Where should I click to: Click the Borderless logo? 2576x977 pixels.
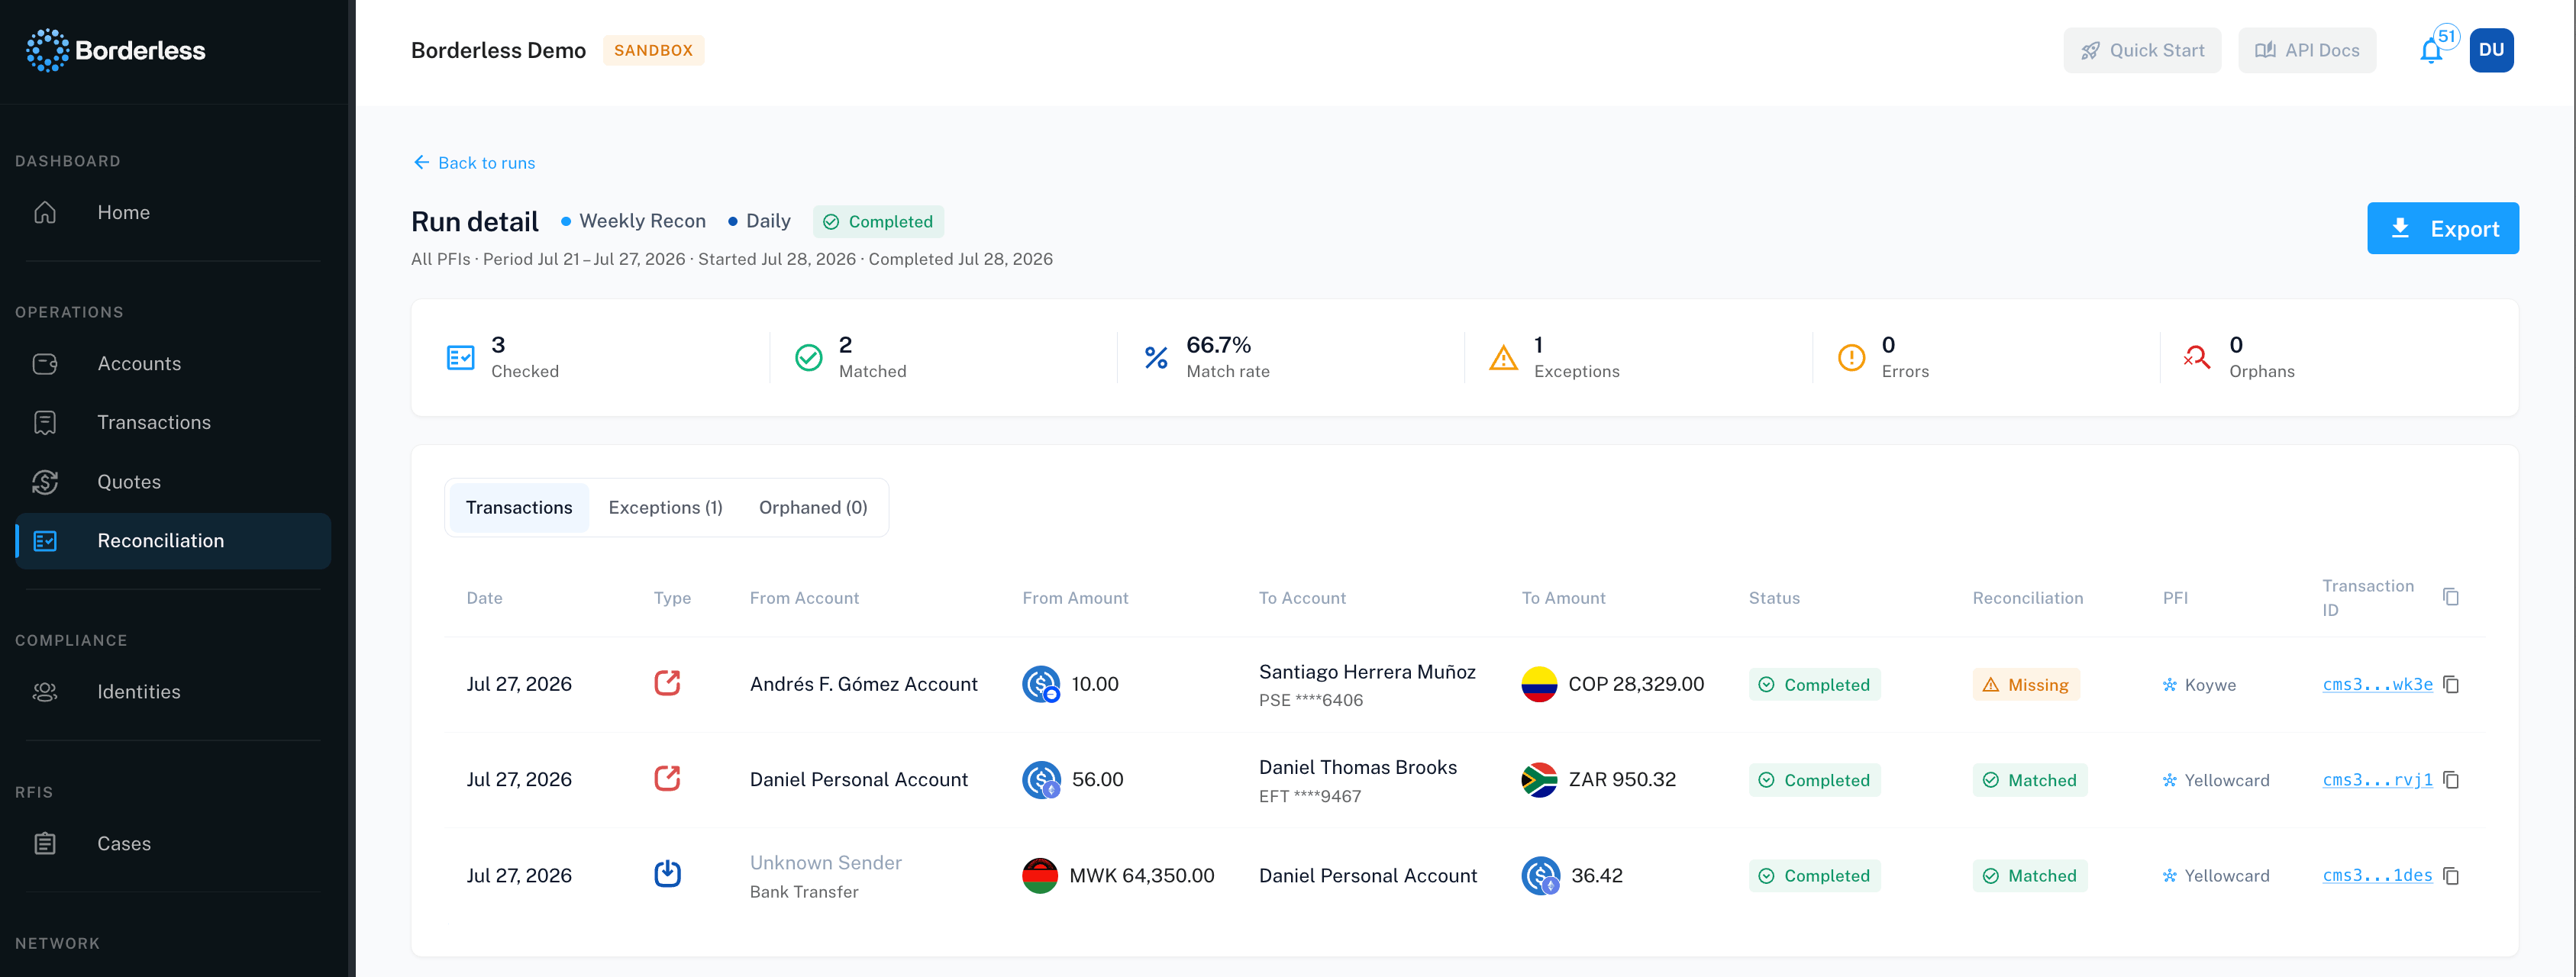[116, 50]
